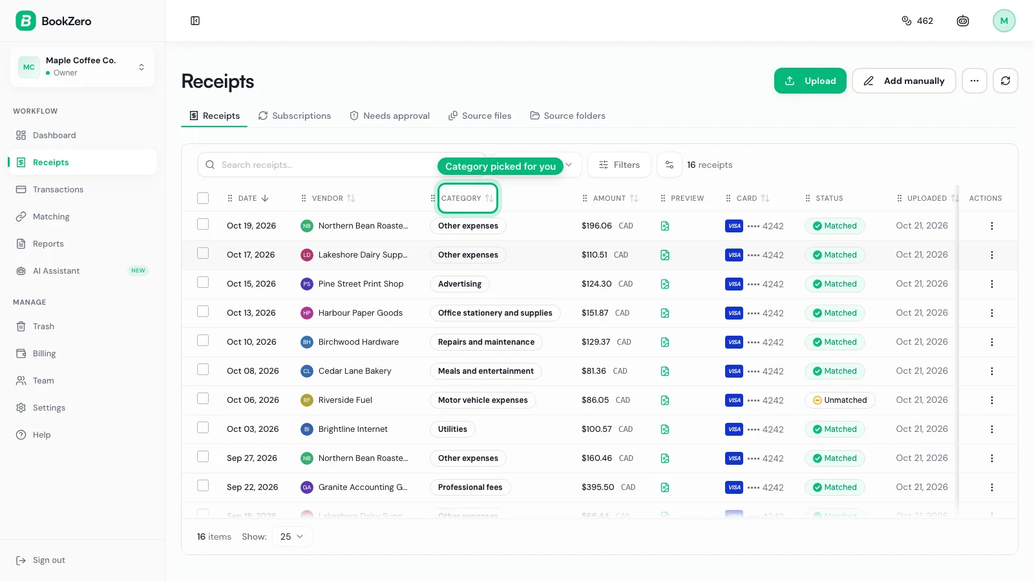1034x581 pixels.
Task: Collapse the sidebar panel icon
Action: (x=195, y=21)
